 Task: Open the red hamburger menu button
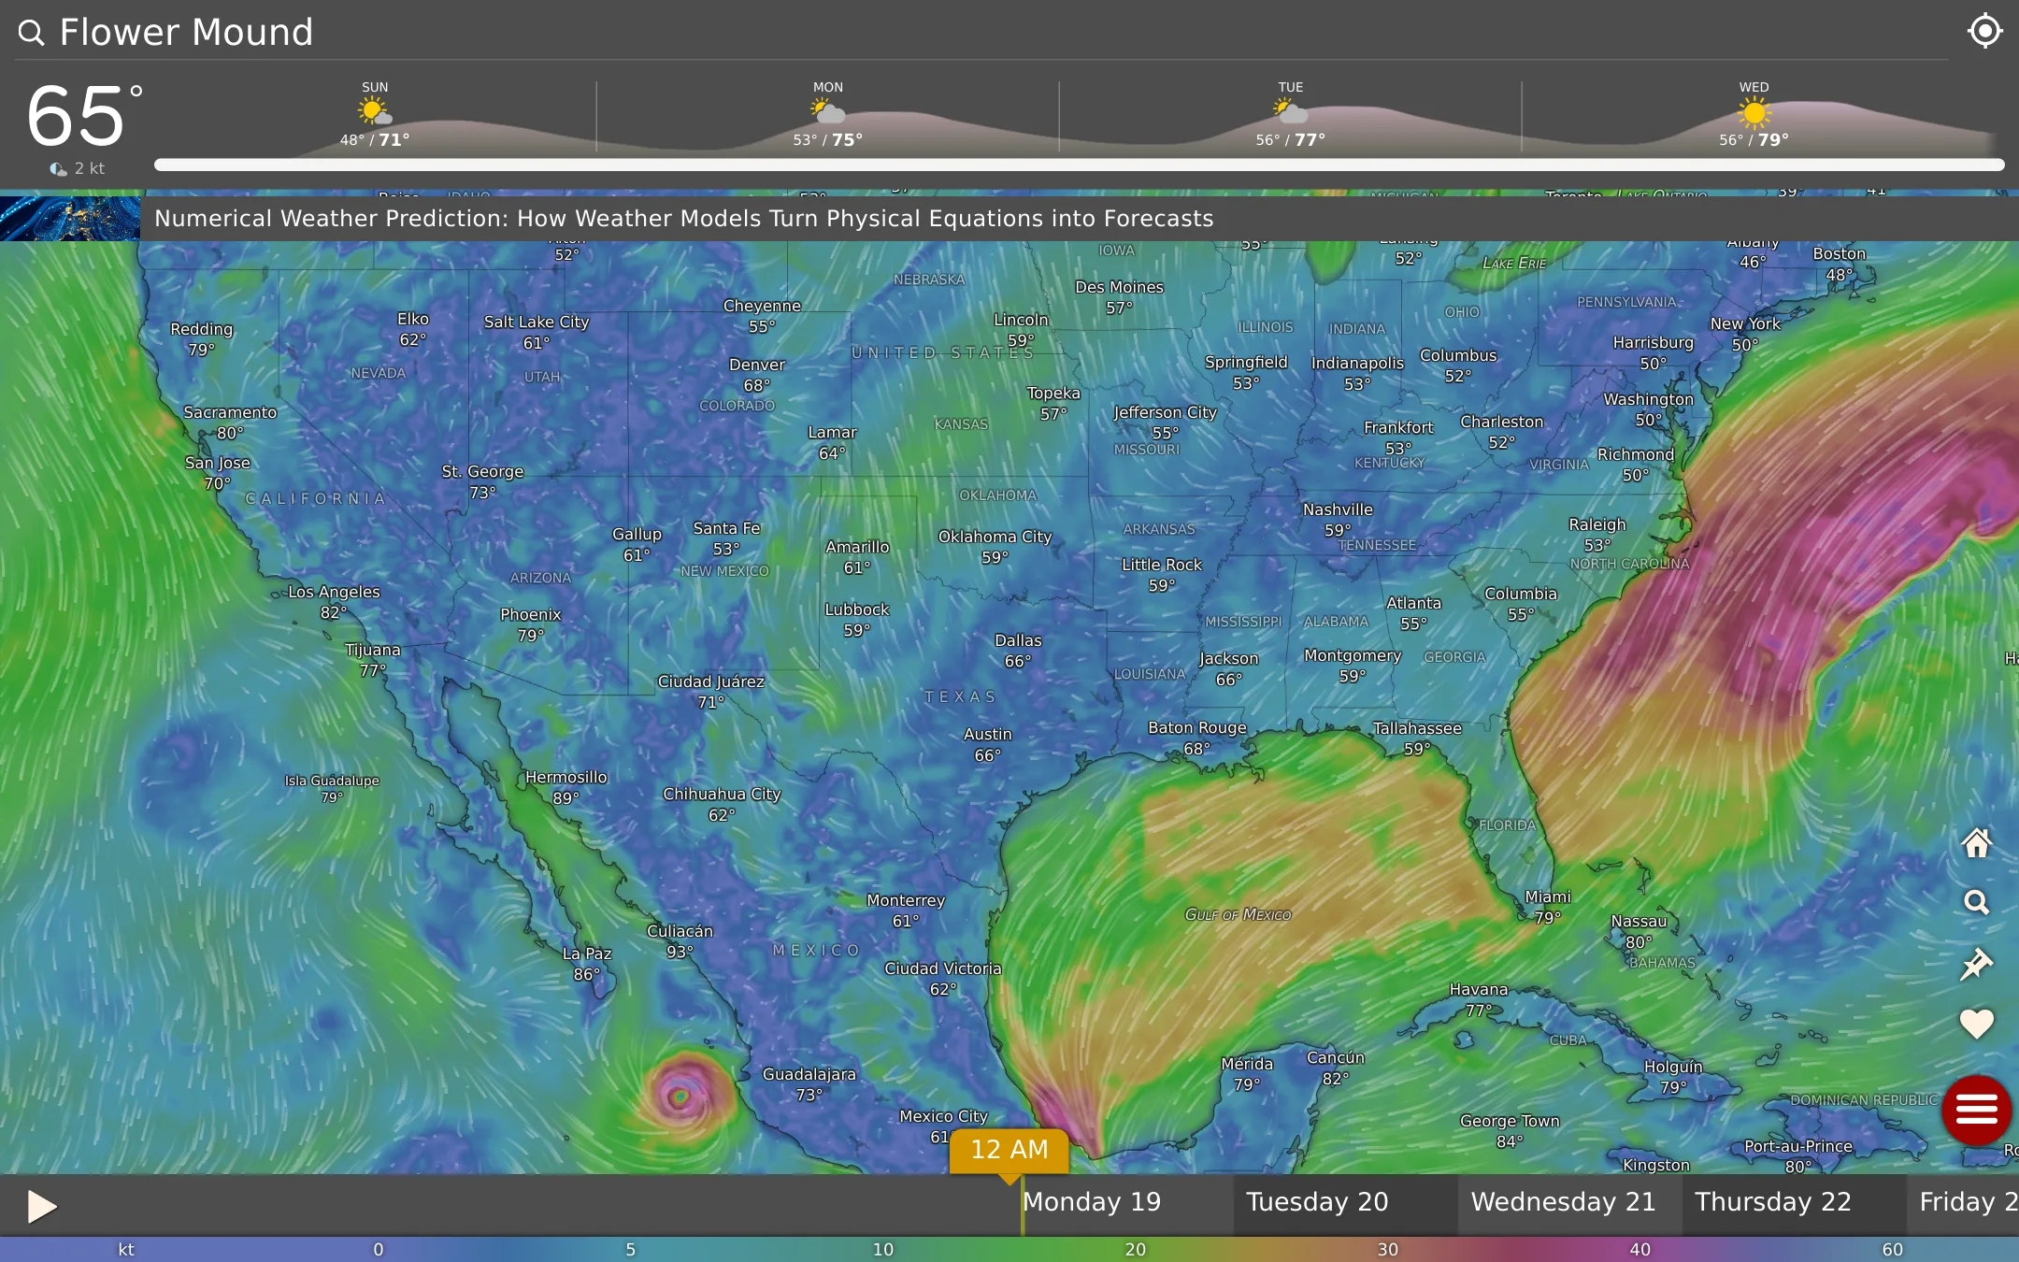click(x=1976, y=1110)
